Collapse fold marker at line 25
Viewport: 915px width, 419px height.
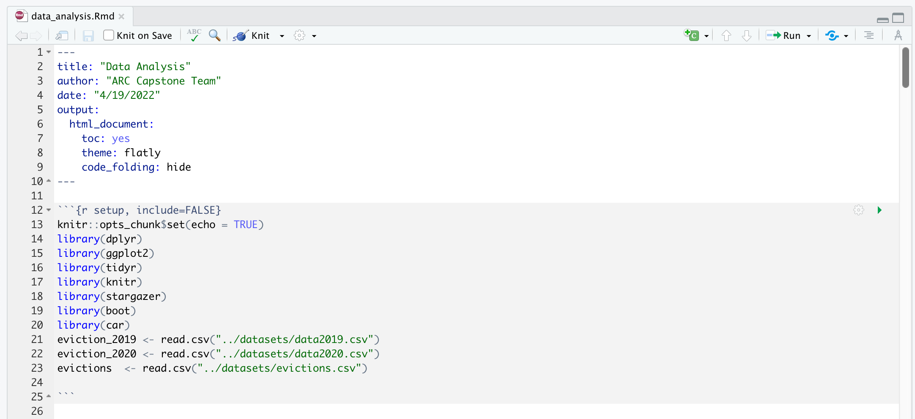49,396
